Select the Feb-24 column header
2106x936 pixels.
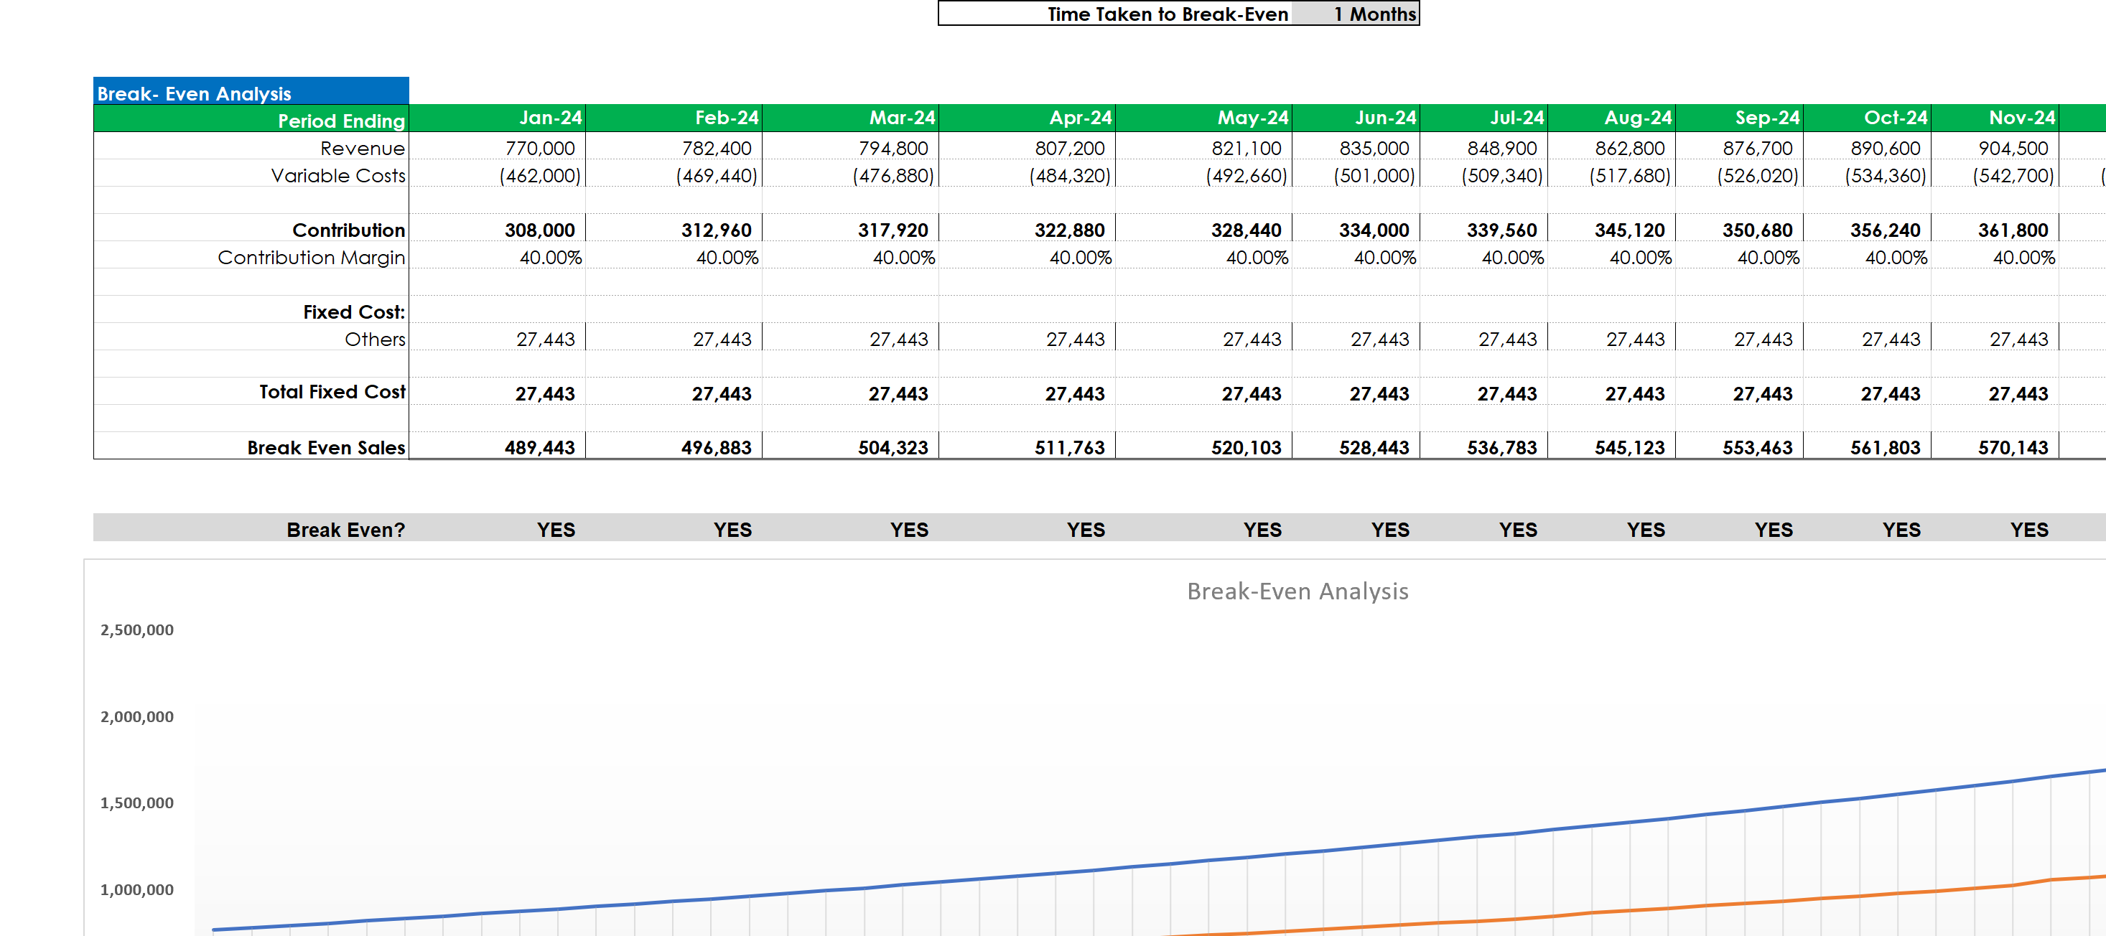[674, 118]
